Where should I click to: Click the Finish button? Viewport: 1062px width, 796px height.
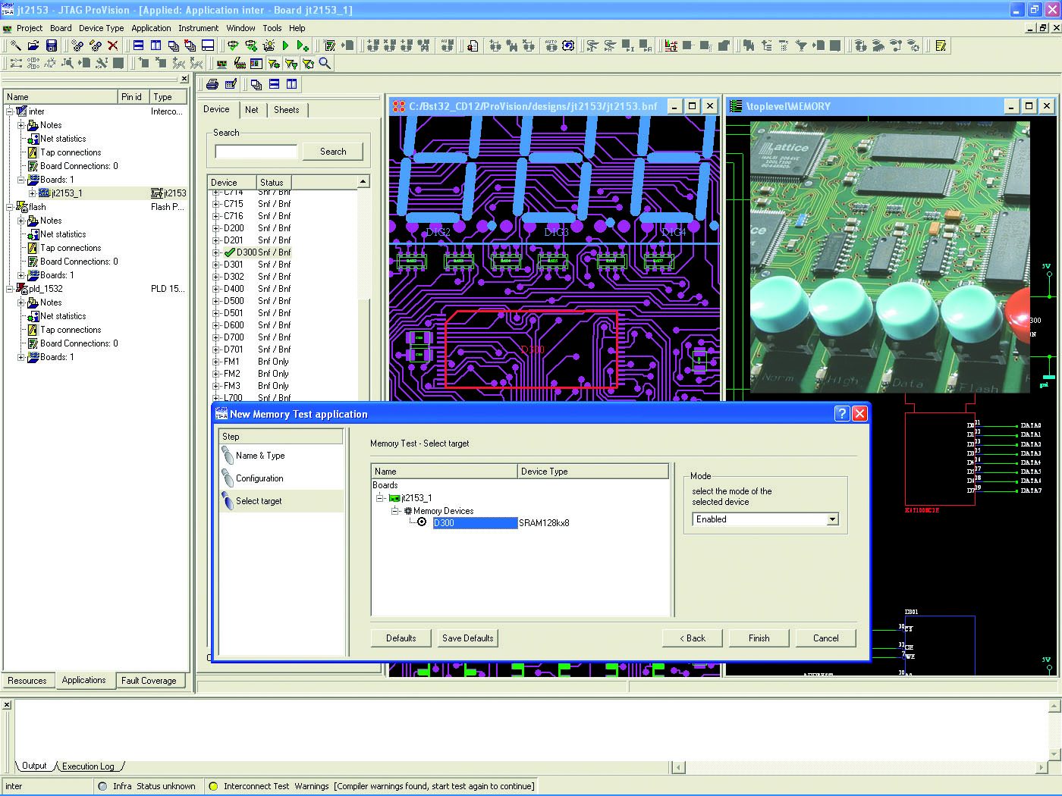click(759, 638)
